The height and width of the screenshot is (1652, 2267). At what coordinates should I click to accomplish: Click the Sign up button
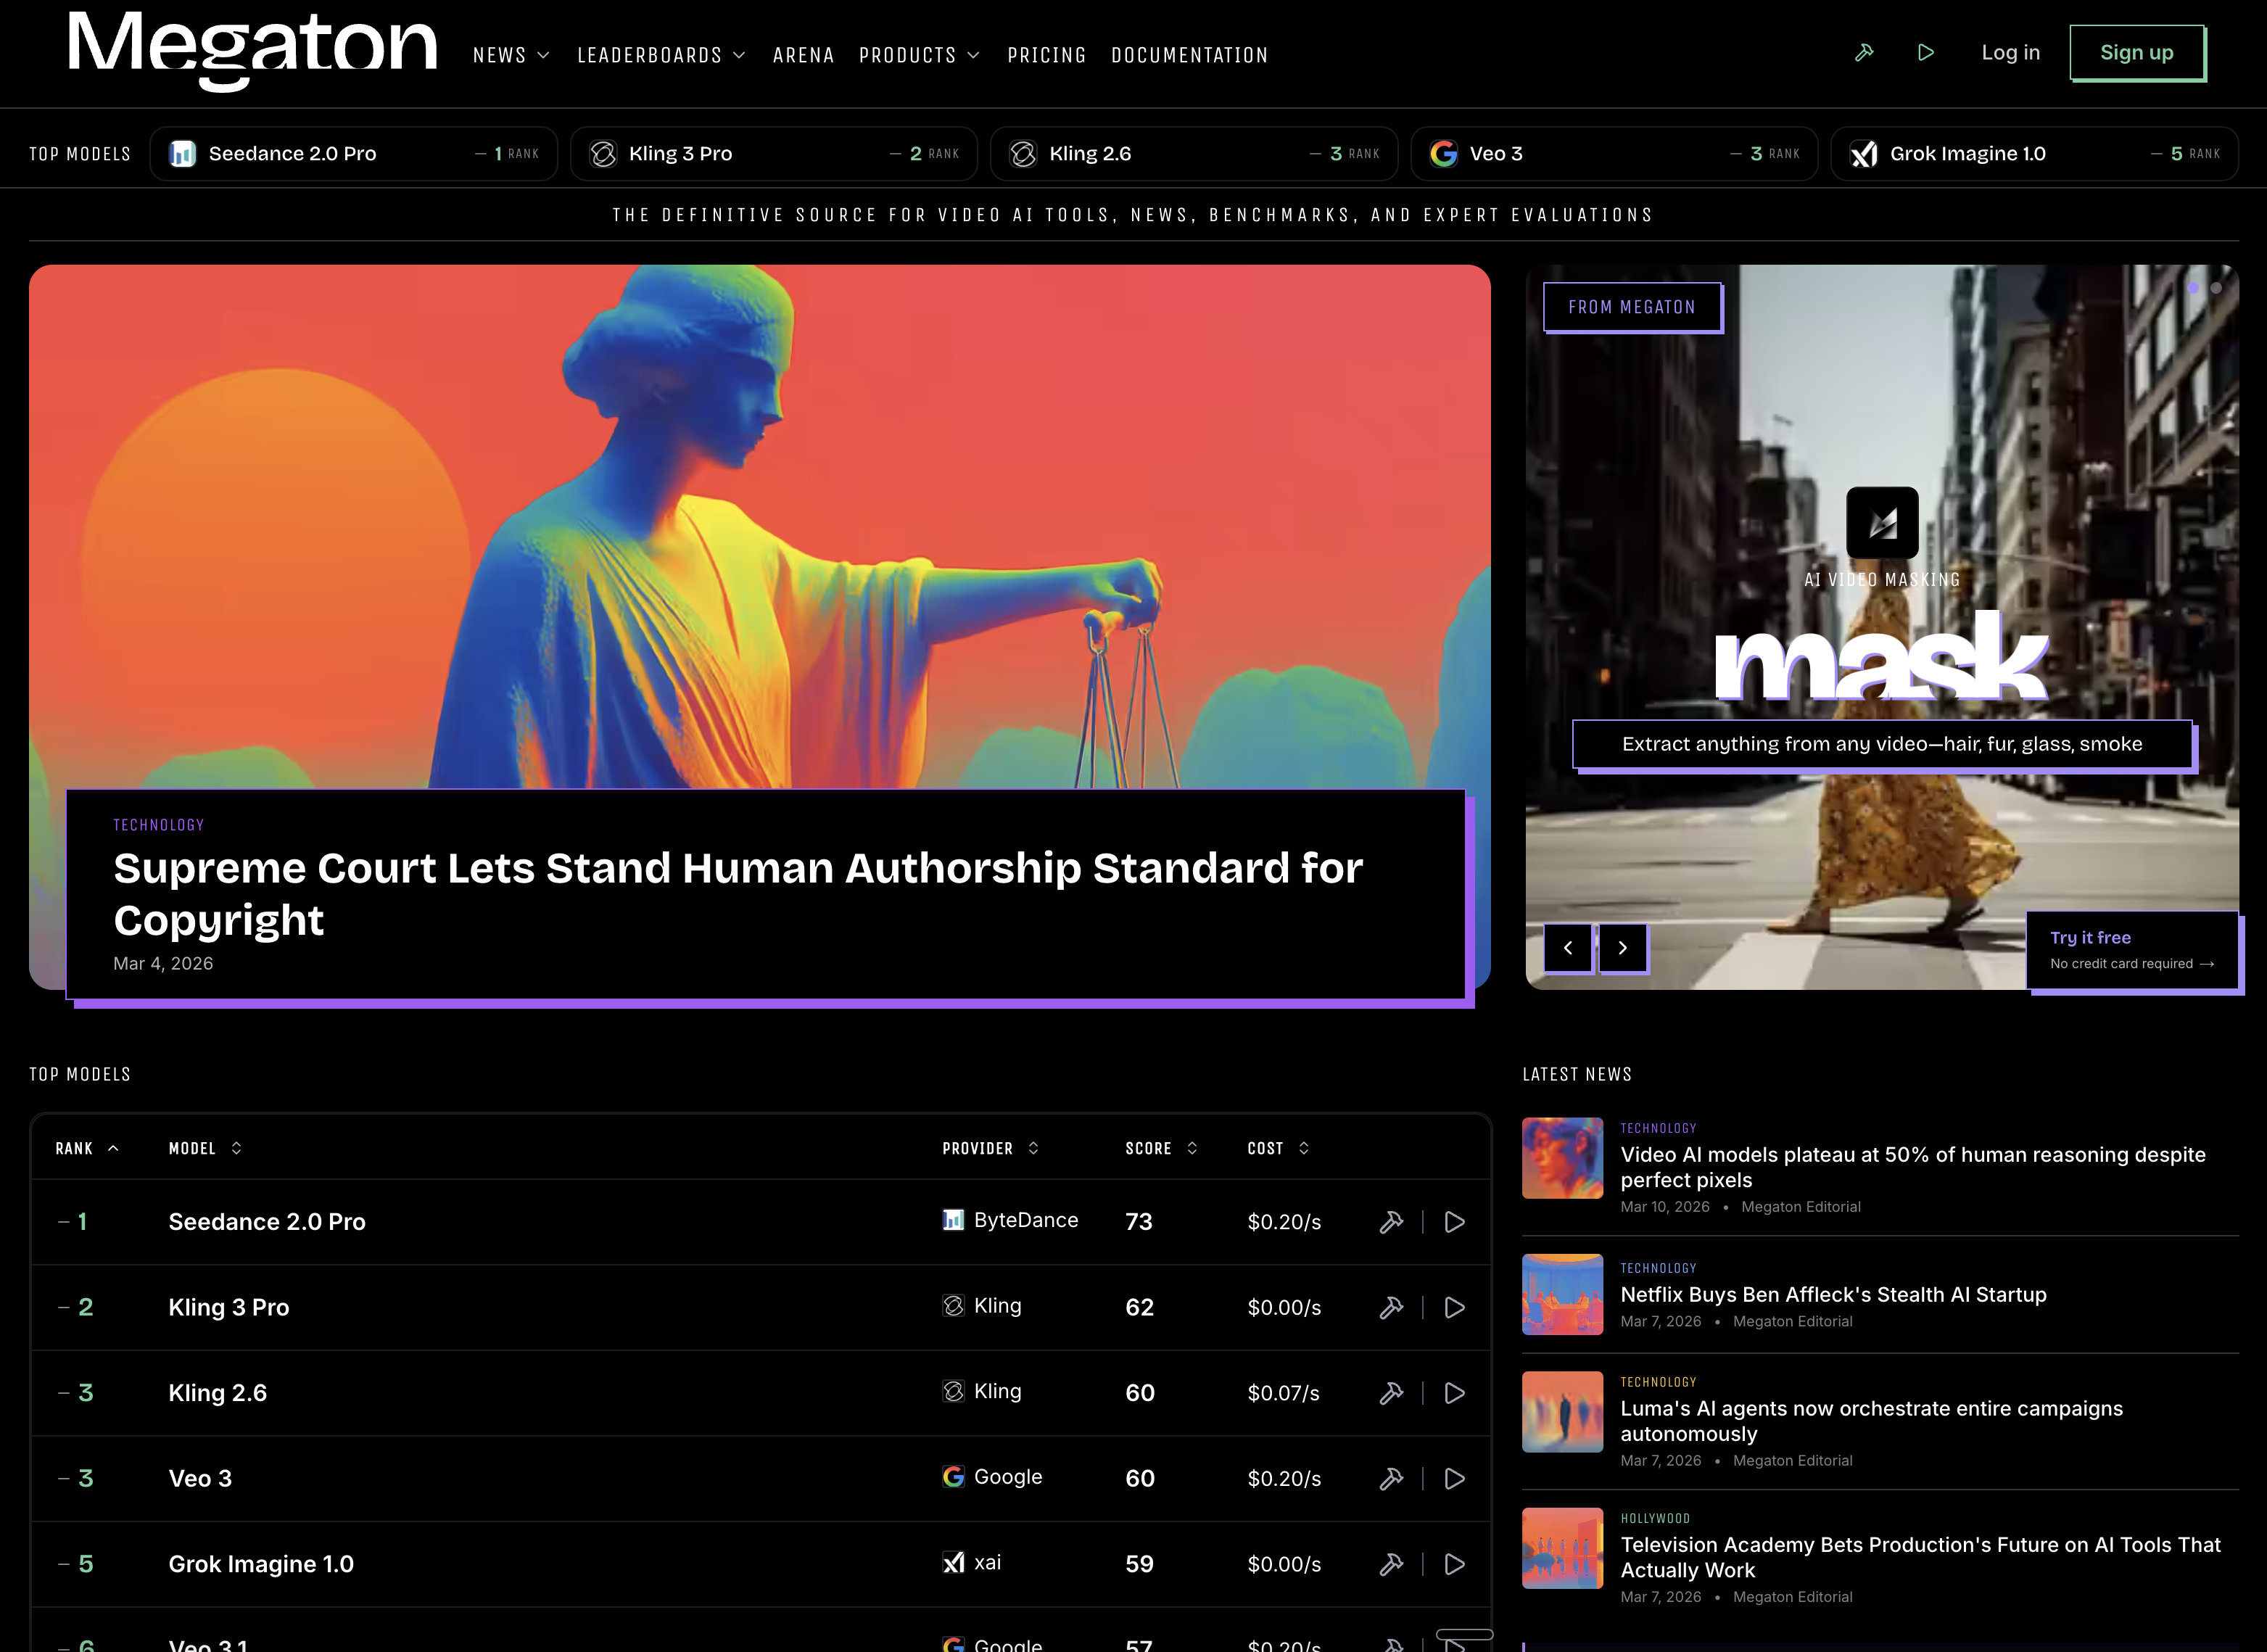2137,52
